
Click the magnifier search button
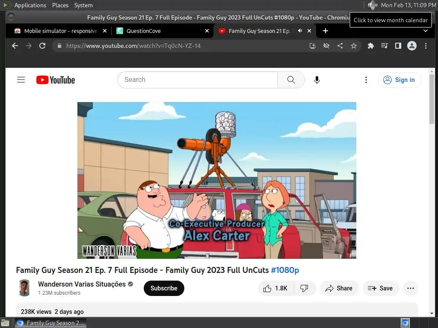coord(291,80)
